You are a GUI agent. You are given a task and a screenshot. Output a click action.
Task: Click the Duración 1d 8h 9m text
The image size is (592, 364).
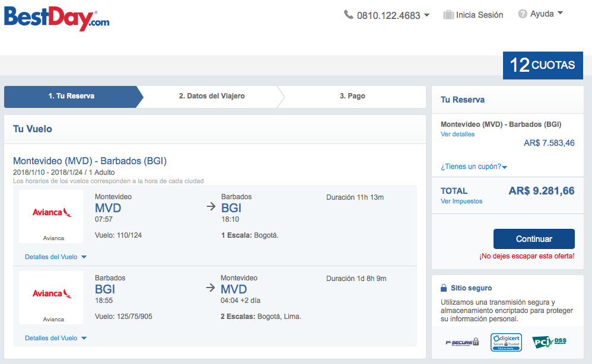(356, 279)
